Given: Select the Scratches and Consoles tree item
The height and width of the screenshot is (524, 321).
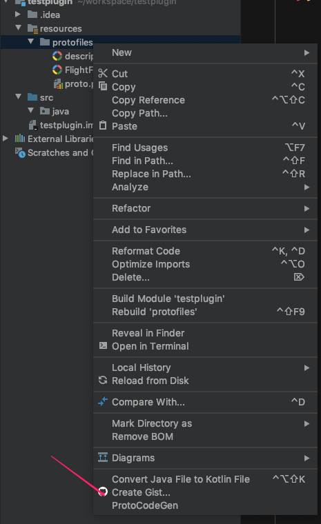Looking at the screenshot, I should tap(54, 152).
